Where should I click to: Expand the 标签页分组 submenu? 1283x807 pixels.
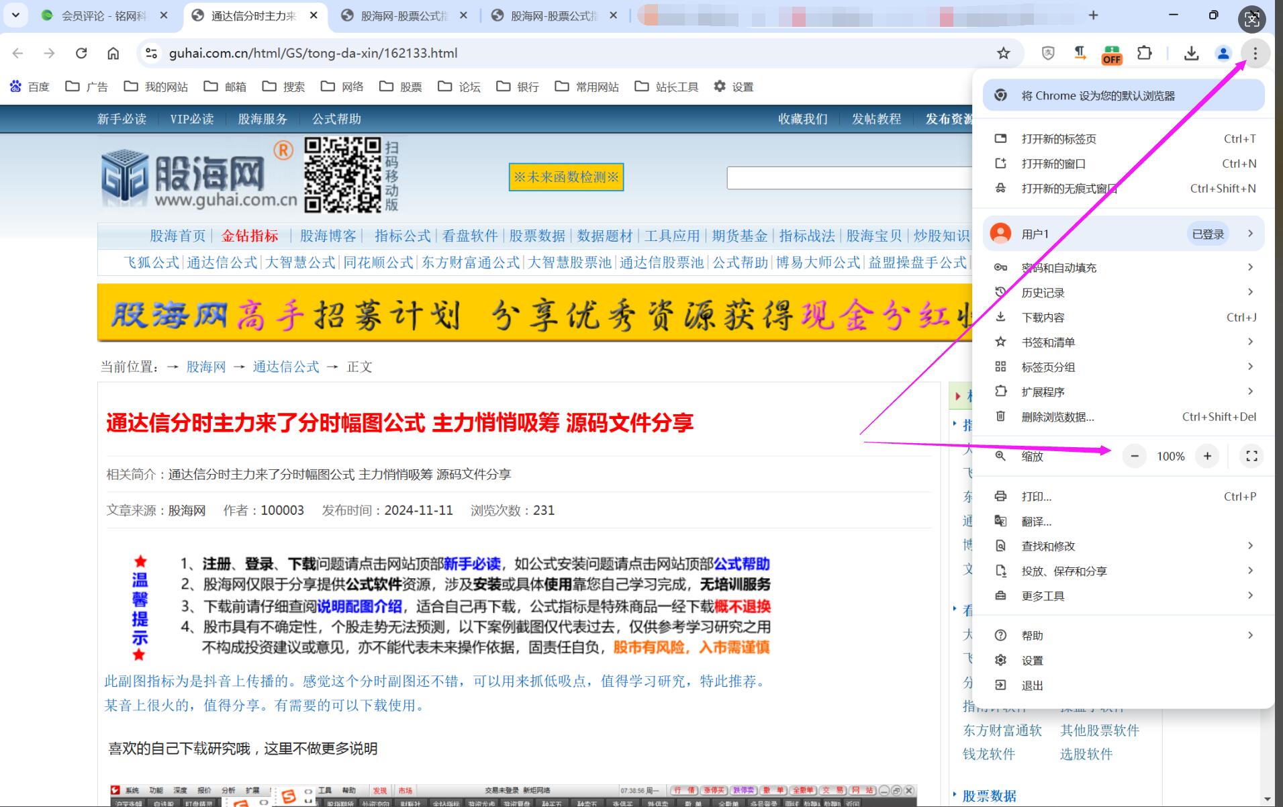(1125, 367)
